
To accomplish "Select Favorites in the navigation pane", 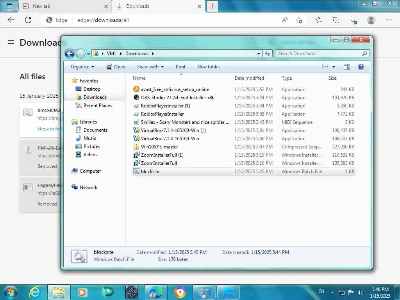I will [89, 80].
